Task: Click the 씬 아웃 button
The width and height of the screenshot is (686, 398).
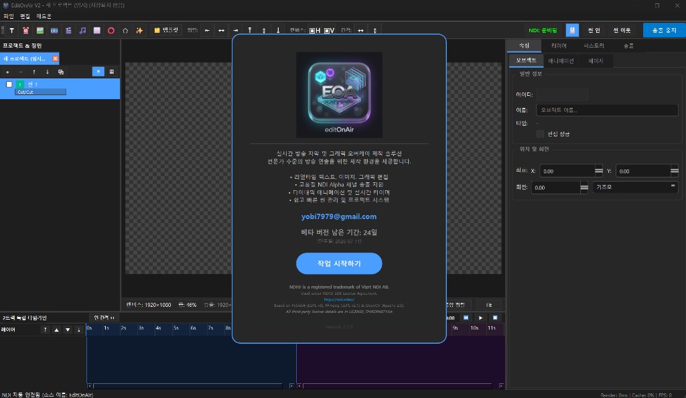Action: pyautogui.click(x=622, y=30)
